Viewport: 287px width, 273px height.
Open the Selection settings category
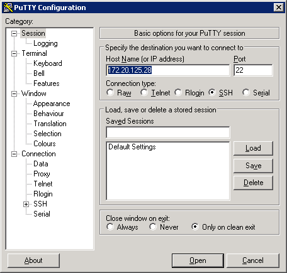click(47, 134)
